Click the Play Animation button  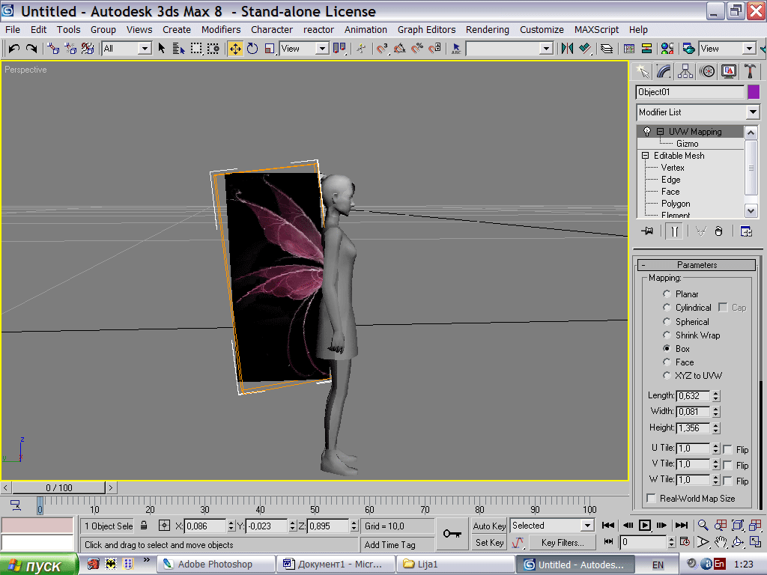tap(645, 525)
